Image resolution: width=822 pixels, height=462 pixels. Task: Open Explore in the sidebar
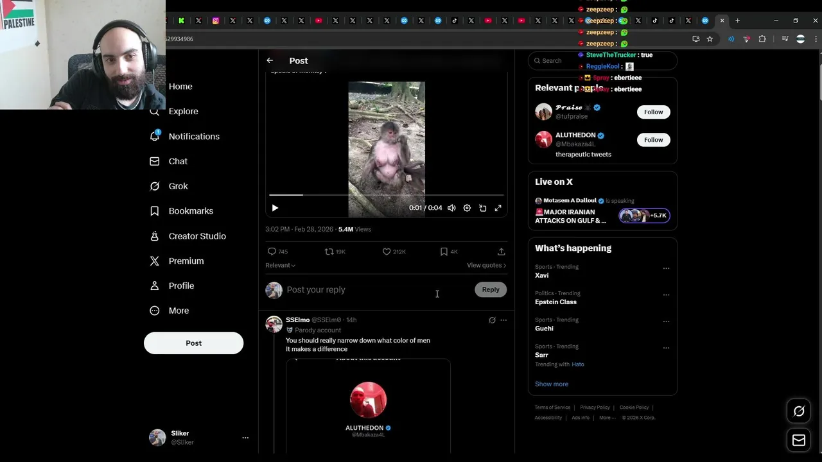[183, 111]
